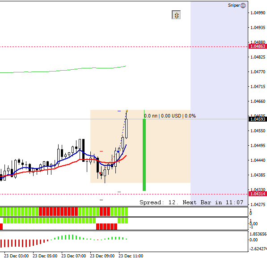The width and height of the screenshot is (267, 261).
Task: Click the Next Bar in 11:07 text
Action: [x=213, y=202]
